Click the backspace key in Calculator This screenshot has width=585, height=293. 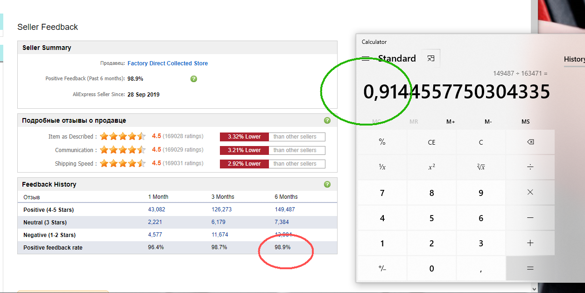coord(530,142)
